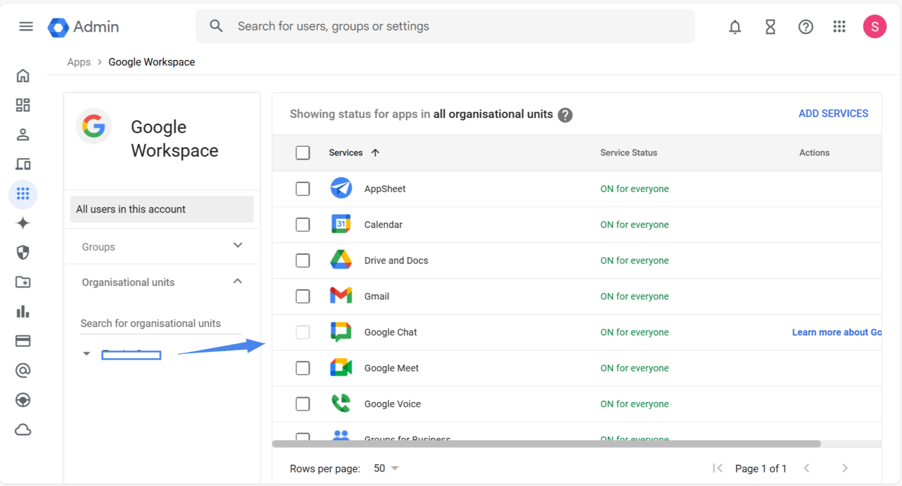
Task: Click the Google Voice phone icon
Action: coord(341,403)
